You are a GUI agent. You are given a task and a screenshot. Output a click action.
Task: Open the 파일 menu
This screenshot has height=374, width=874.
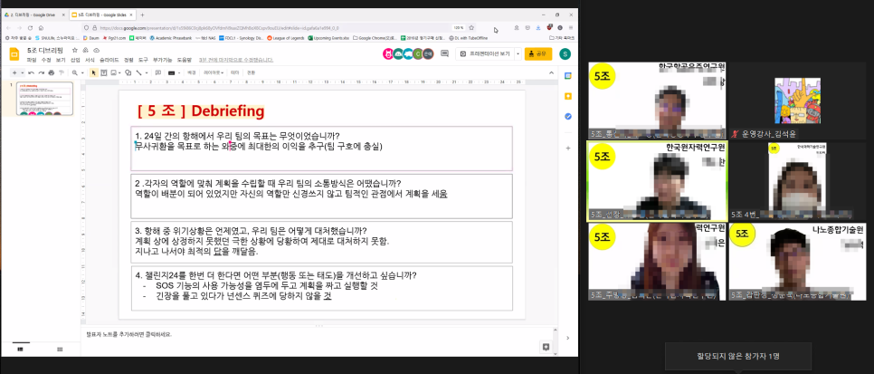click(31, 59)
